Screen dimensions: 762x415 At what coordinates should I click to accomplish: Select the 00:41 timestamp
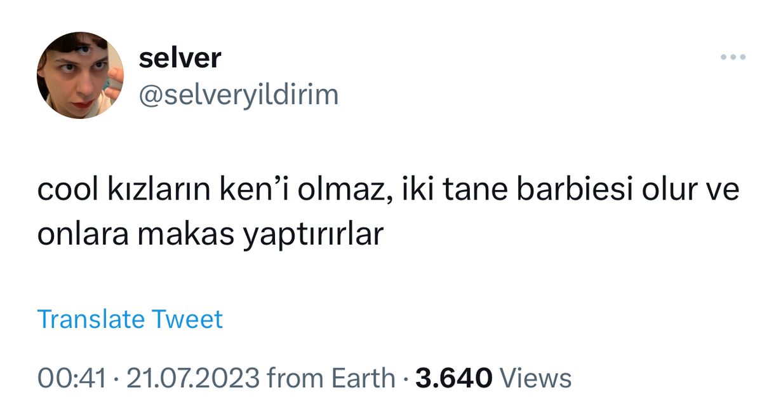71,379
